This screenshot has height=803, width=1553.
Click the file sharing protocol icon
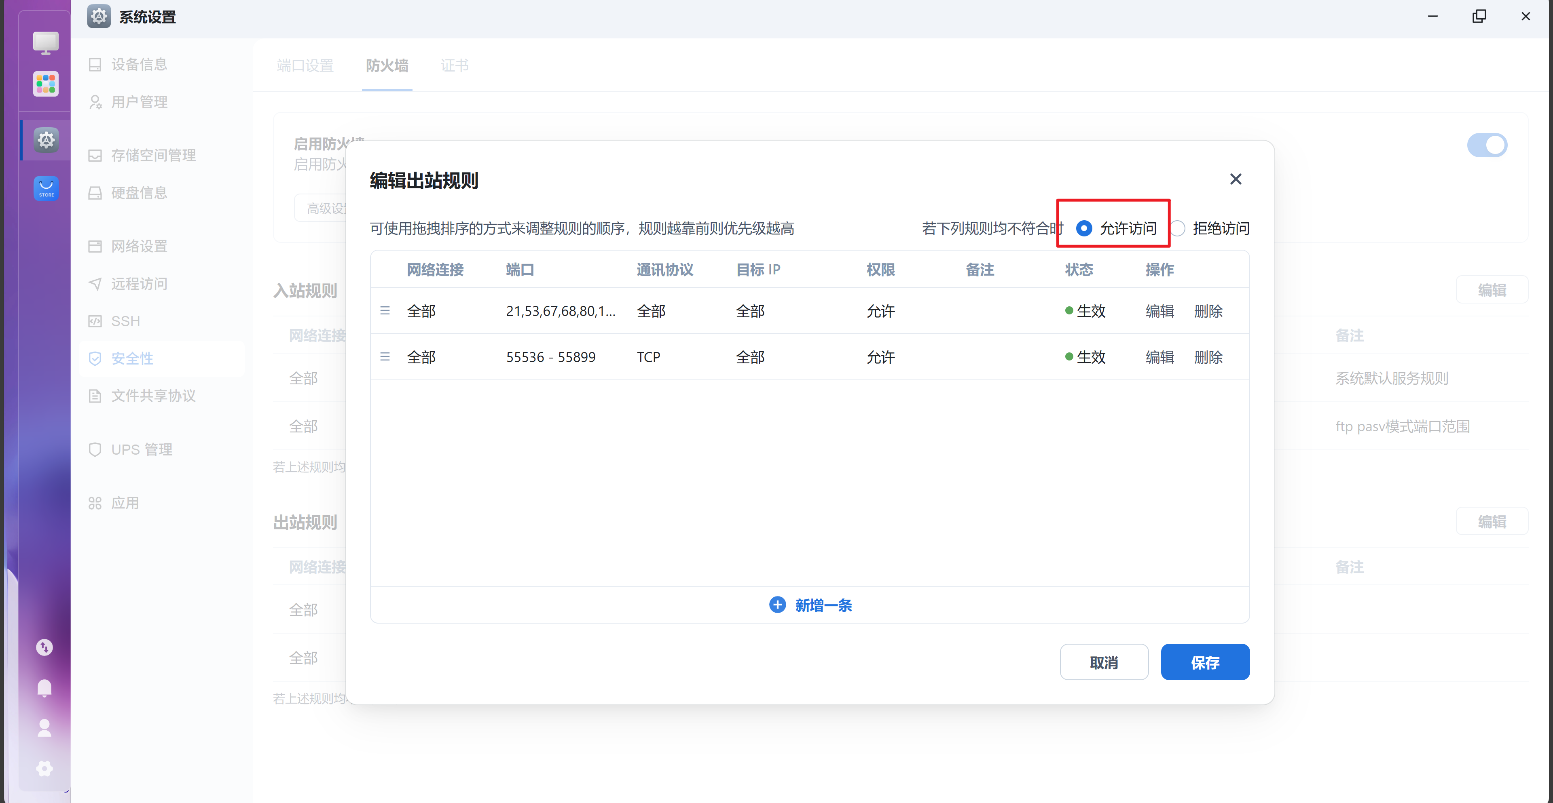pyautogui.click(x=95, y=396)
